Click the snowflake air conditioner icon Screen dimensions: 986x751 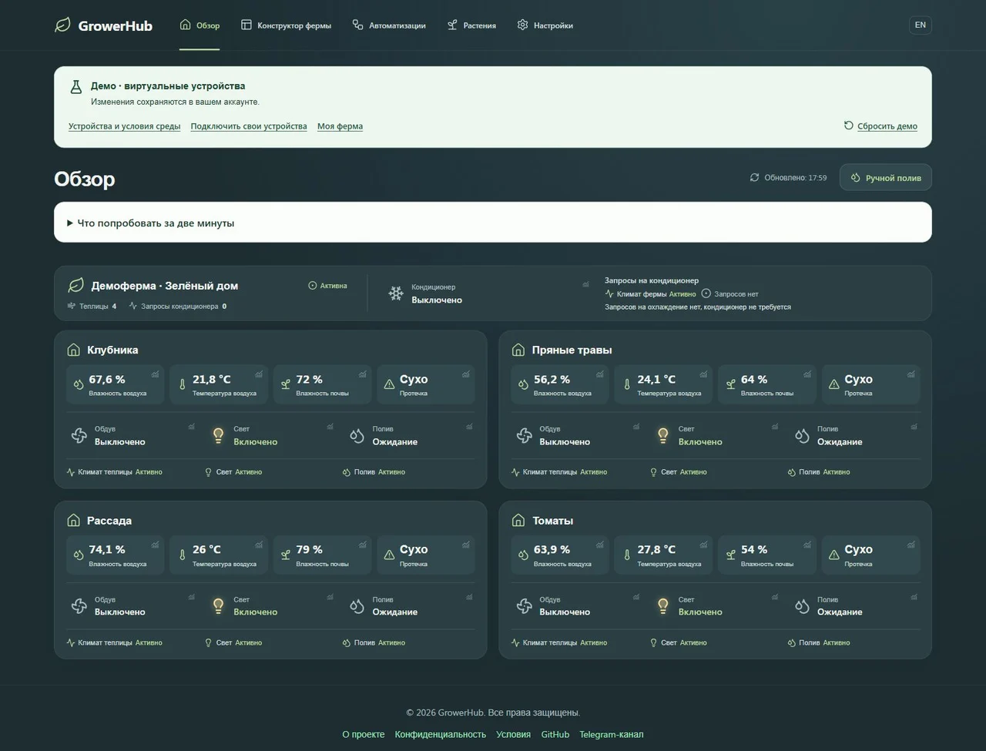pyautogui.click(x=396, y=293)
